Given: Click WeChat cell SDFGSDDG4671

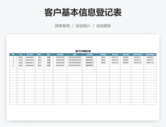Looking at the screenshot, I should coord(75,65).
